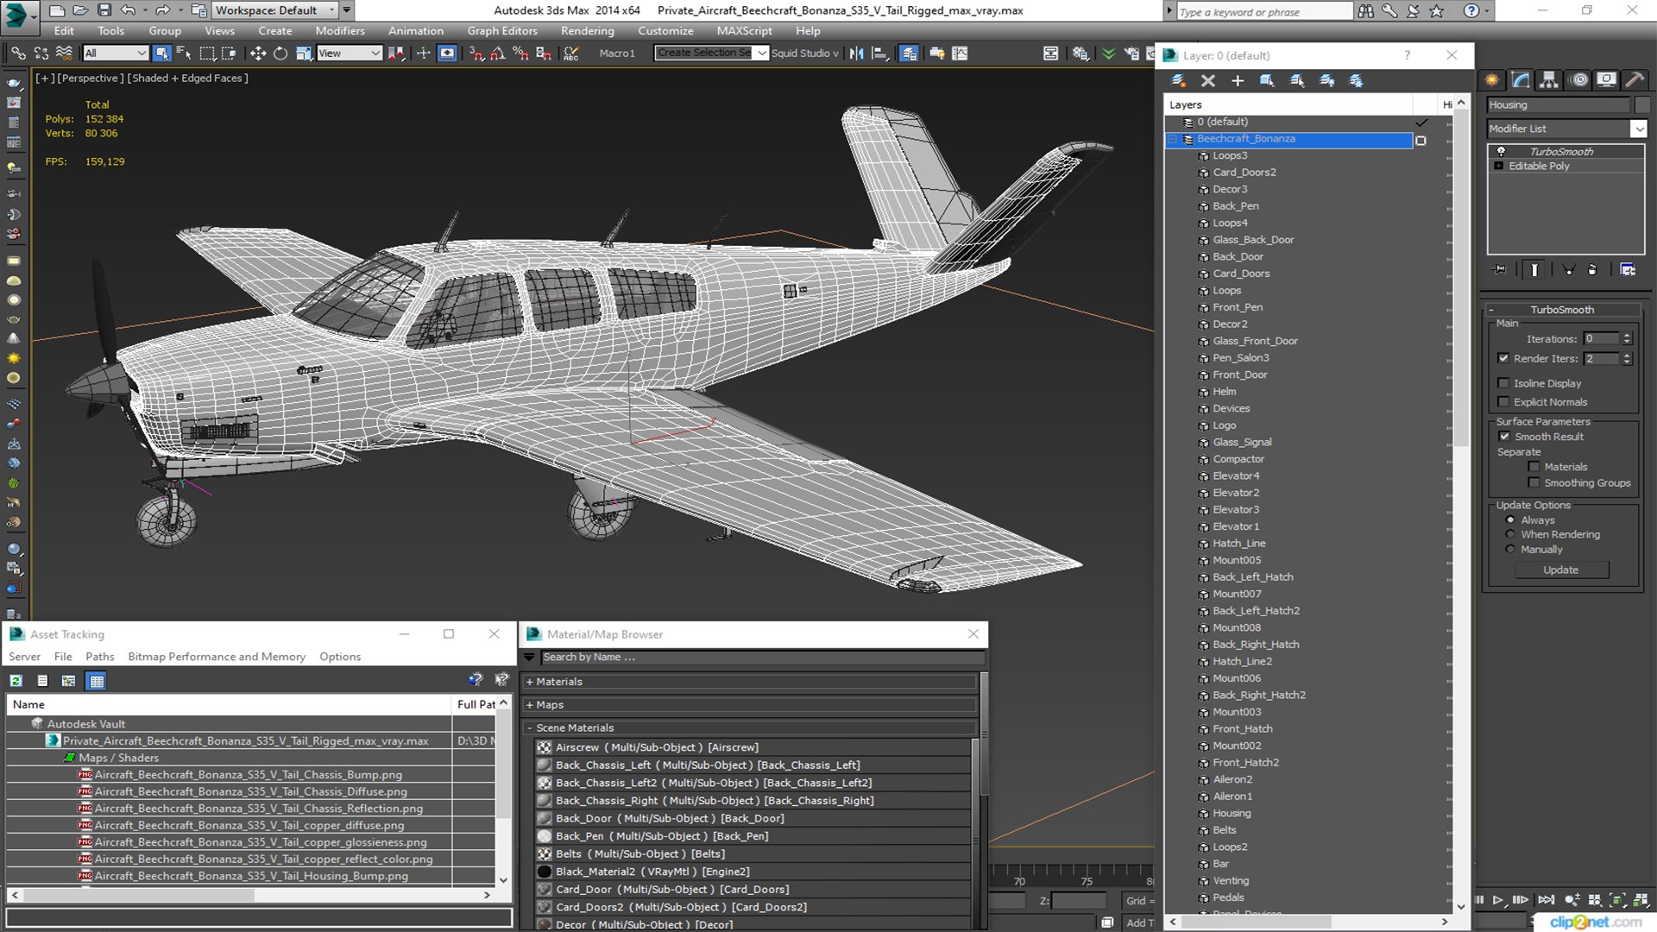Open the Hierarchy tab in command panel
The image size is (1657, 932).
coord(1549,80)
